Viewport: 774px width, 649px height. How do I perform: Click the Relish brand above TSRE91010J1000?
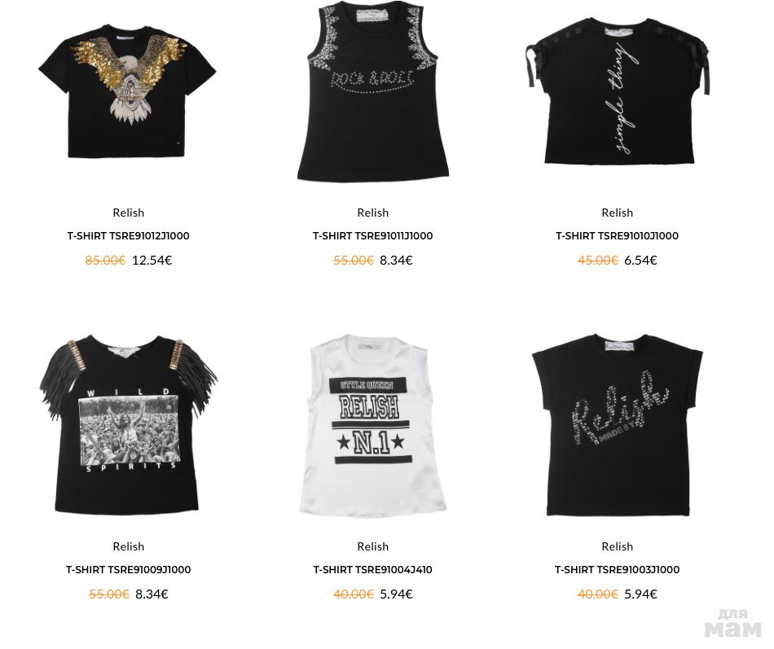[x=617, y=213]
